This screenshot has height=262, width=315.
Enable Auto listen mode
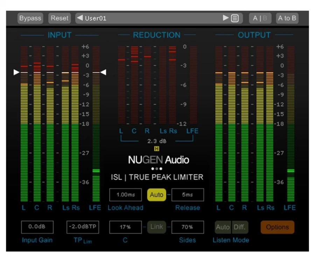(x=223, y=227)
